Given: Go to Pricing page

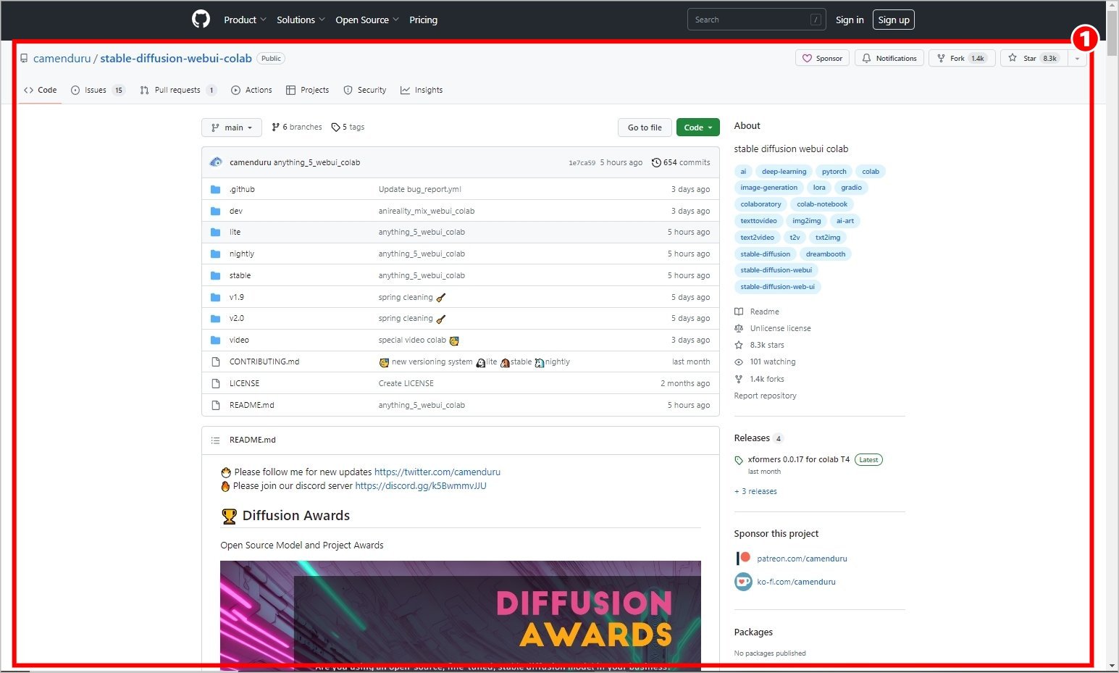Looking at the screenshot, I should click(x=423, y=20).
